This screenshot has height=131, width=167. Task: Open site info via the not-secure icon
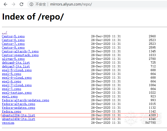[31, 4]
